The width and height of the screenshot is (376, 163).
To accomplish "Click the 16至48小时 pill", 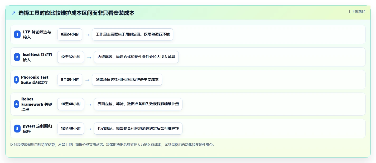I will [x=71, y=104].
